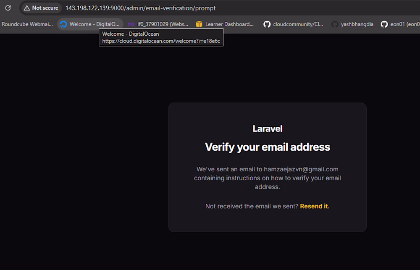Click the hamzaejazvn@gmail.com email text
The image size is (420, 270).
pos(301,169)
